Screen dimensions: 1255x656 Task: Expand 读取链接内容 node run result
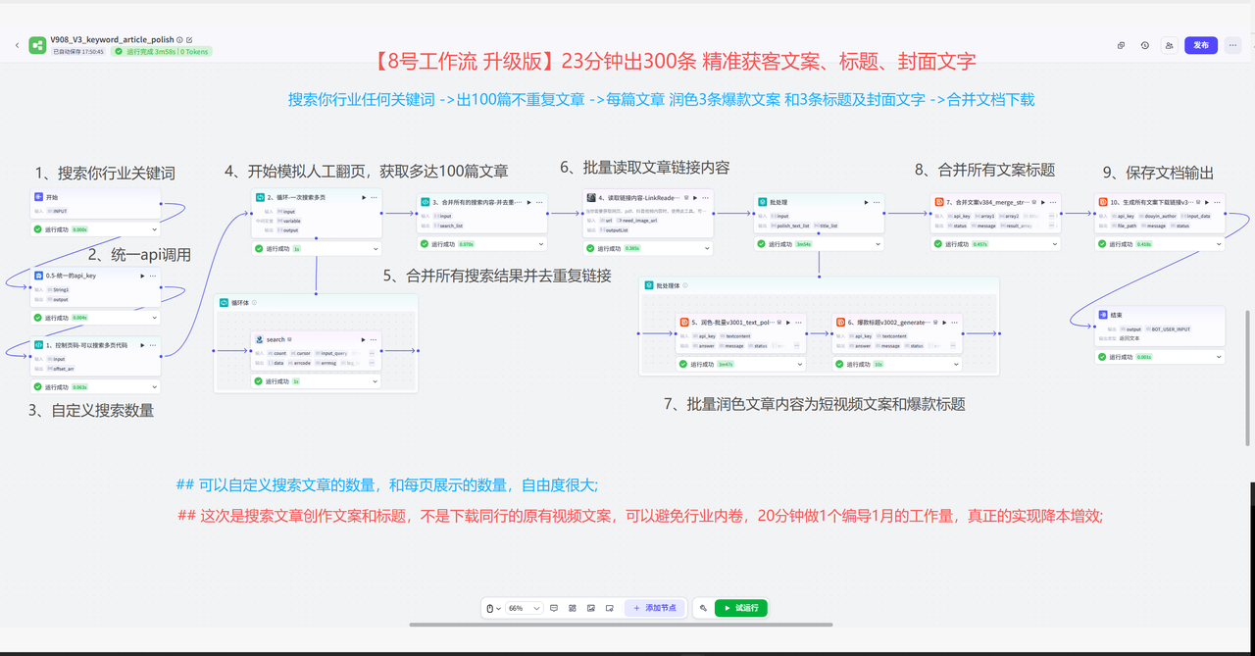pyautogui.click(x=707, y=248)
